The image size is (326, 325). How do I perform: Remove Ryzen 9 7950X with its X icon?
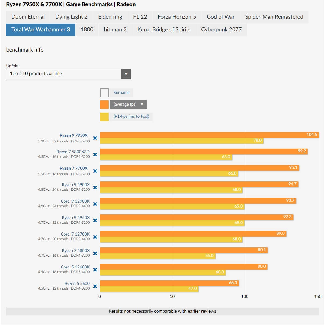95,138
